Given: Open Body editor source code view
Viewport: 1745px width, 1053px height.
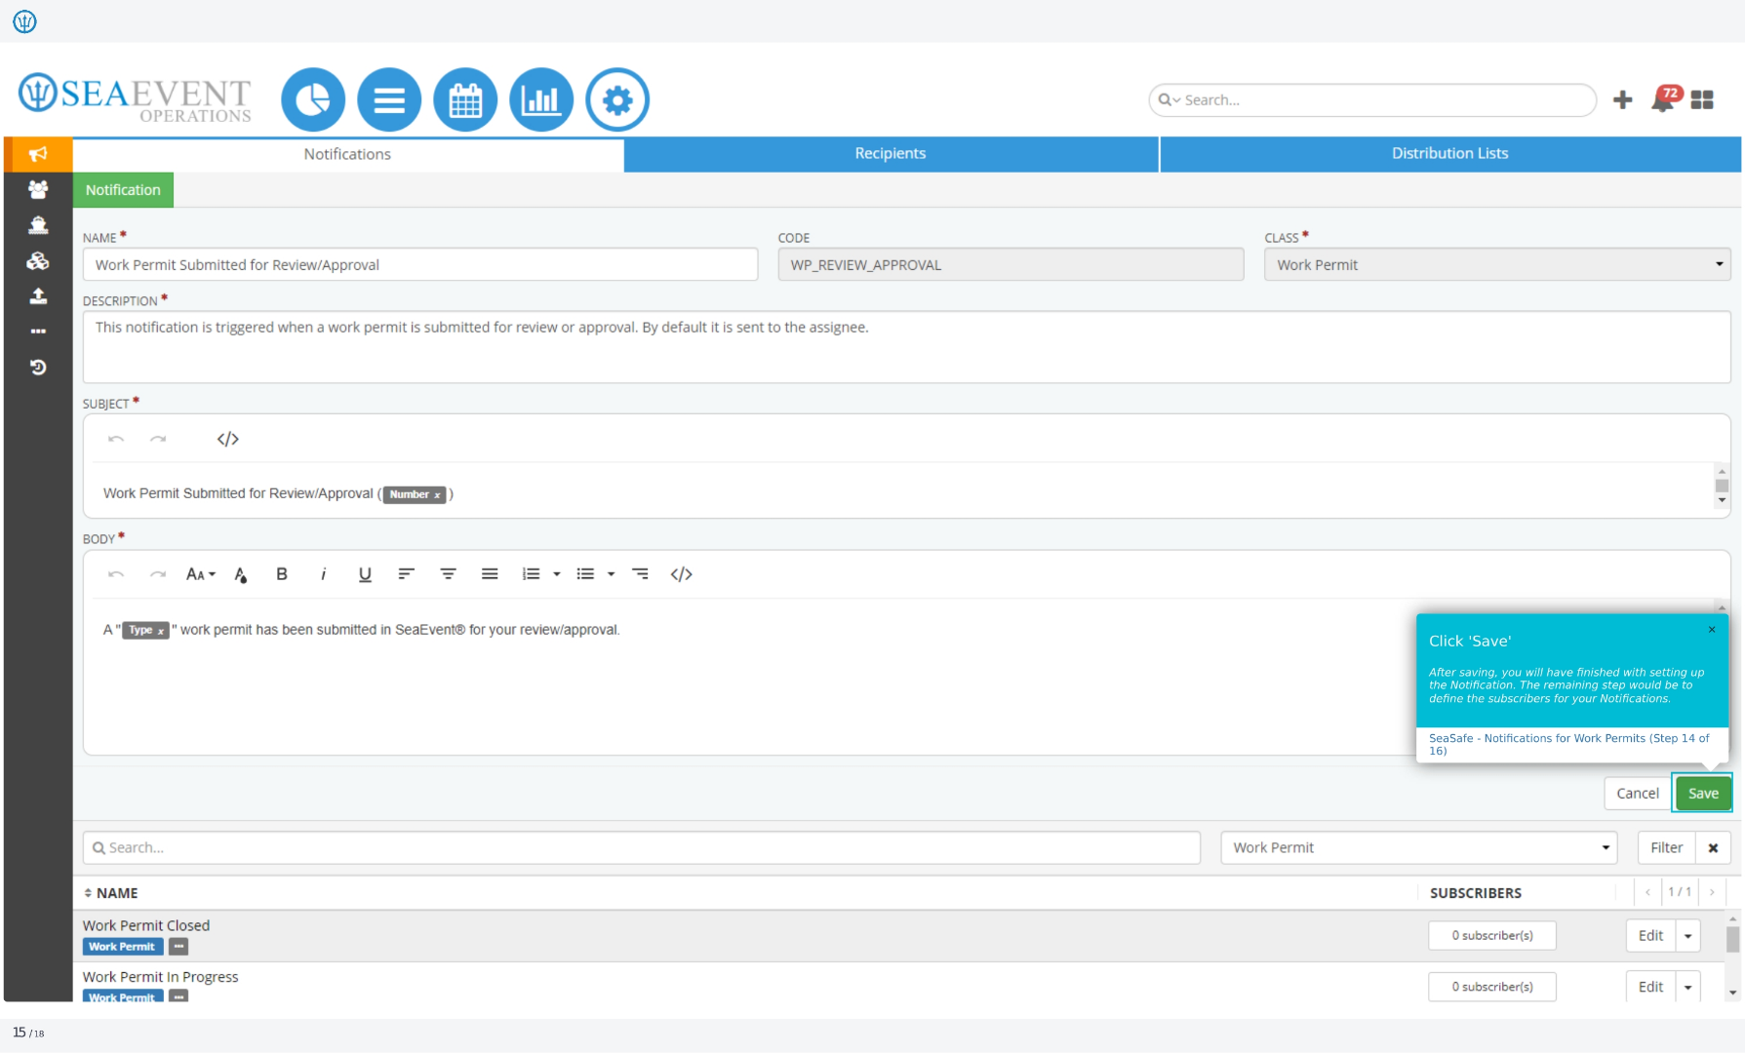Looking at the screenshot, I should click(x=682, y=574).
